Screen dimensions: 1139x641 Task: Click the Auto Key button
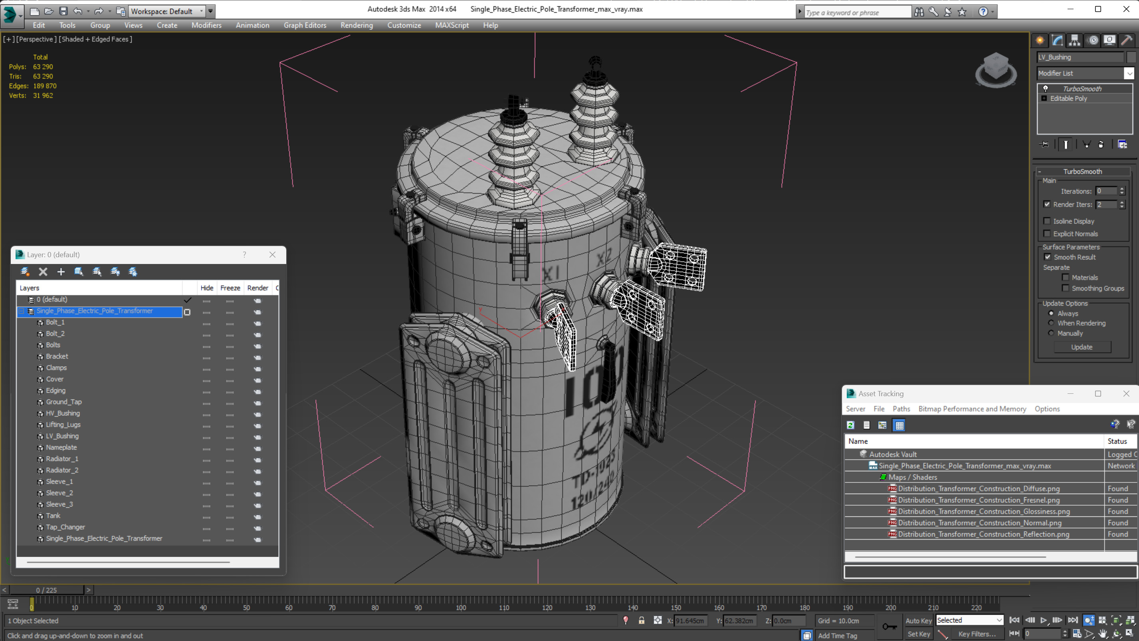click(x=918, y=620)
